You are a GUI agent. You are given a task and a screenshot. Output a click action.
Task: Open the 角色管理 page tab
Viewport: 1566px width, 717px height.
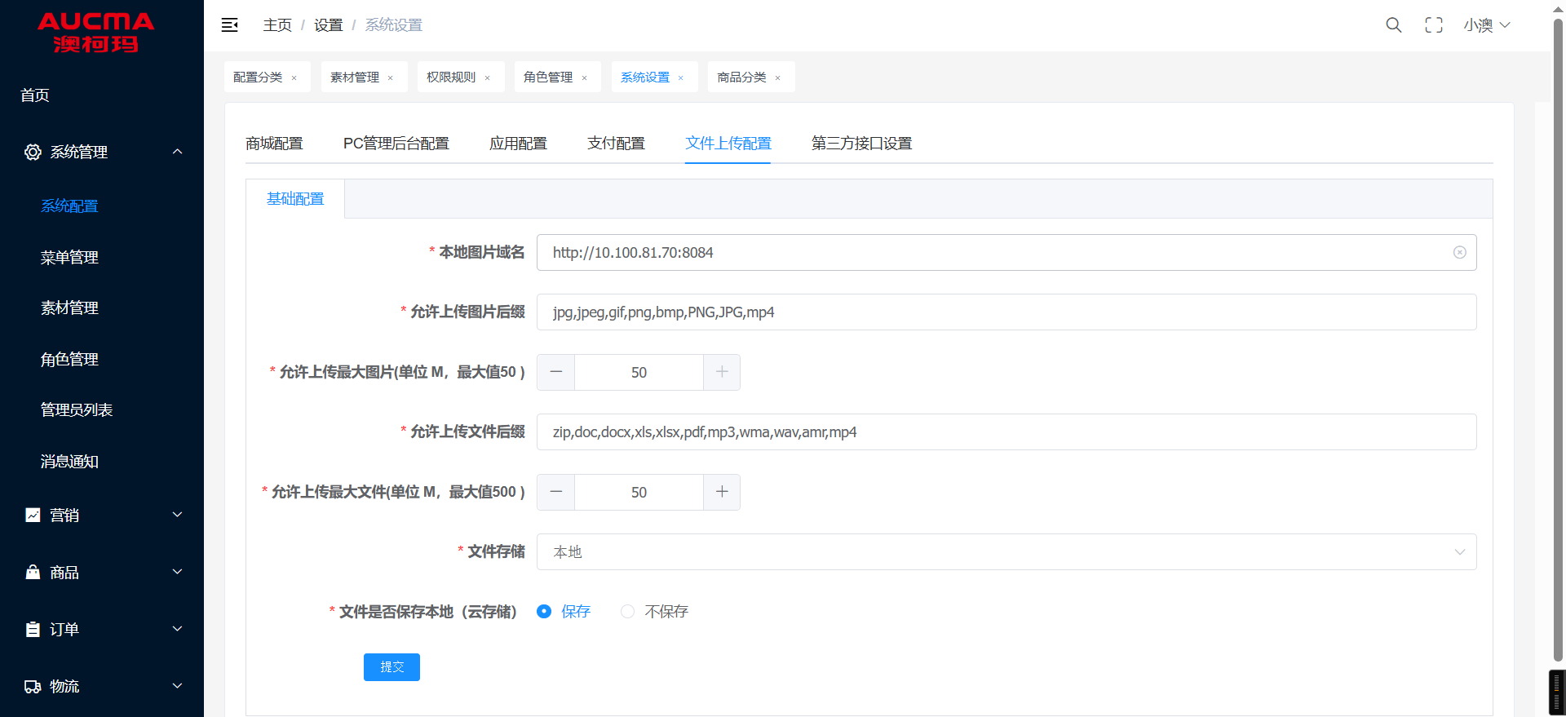548,77
